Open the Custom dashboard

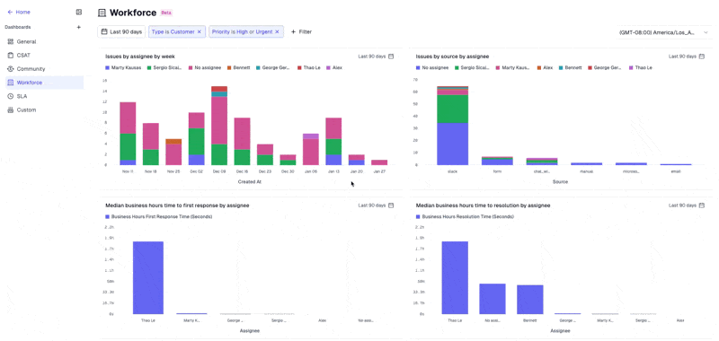(44, 110)
